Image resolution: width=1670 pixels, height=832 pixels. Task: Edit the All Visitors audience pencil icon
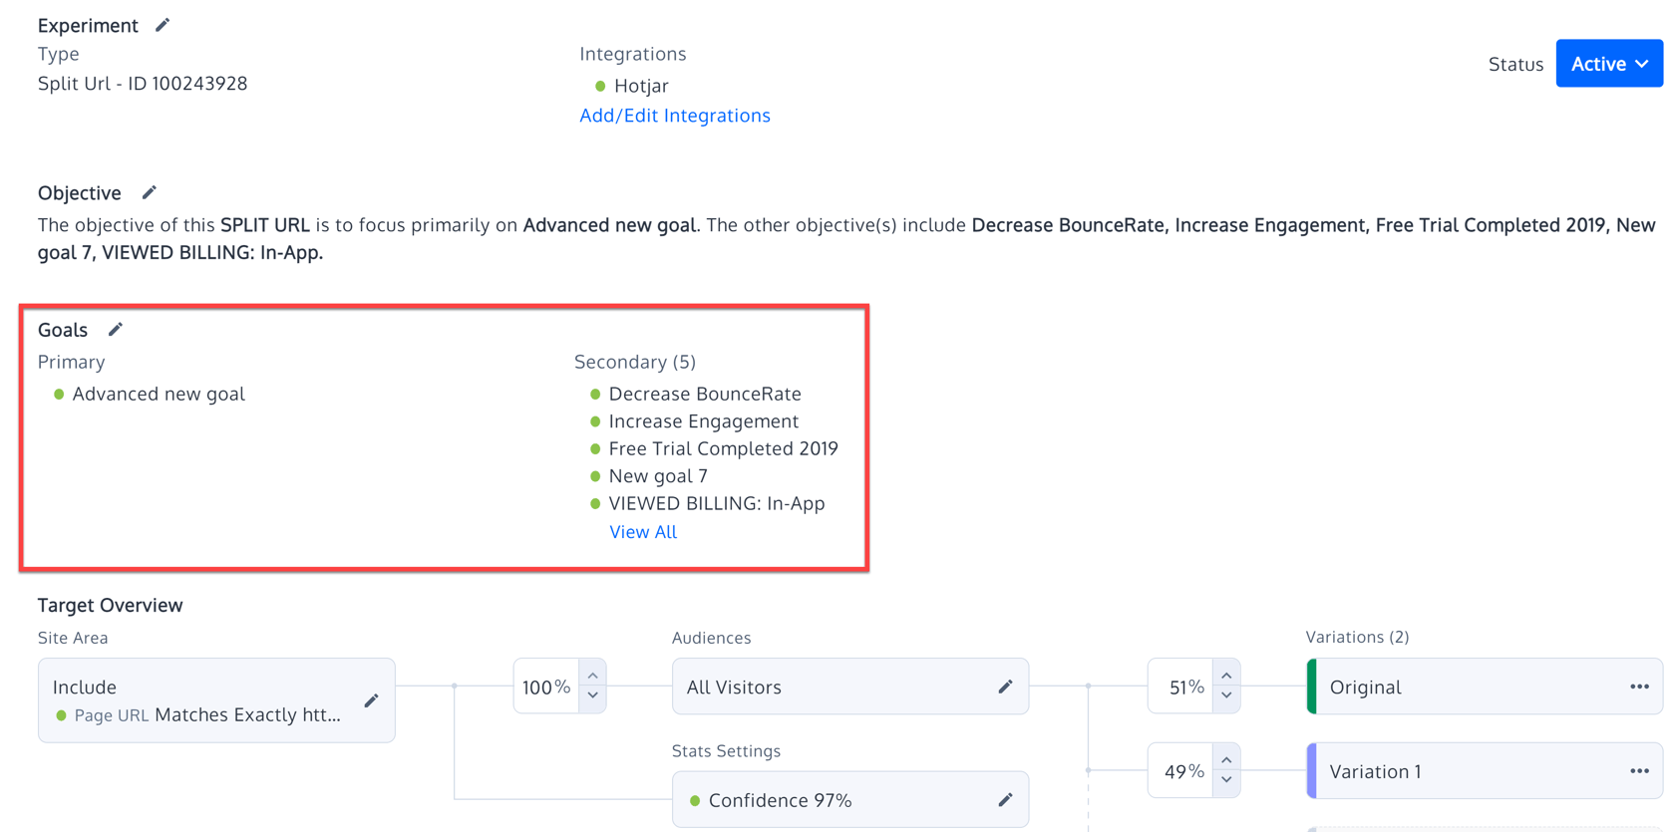click(x=1005, y=687)
